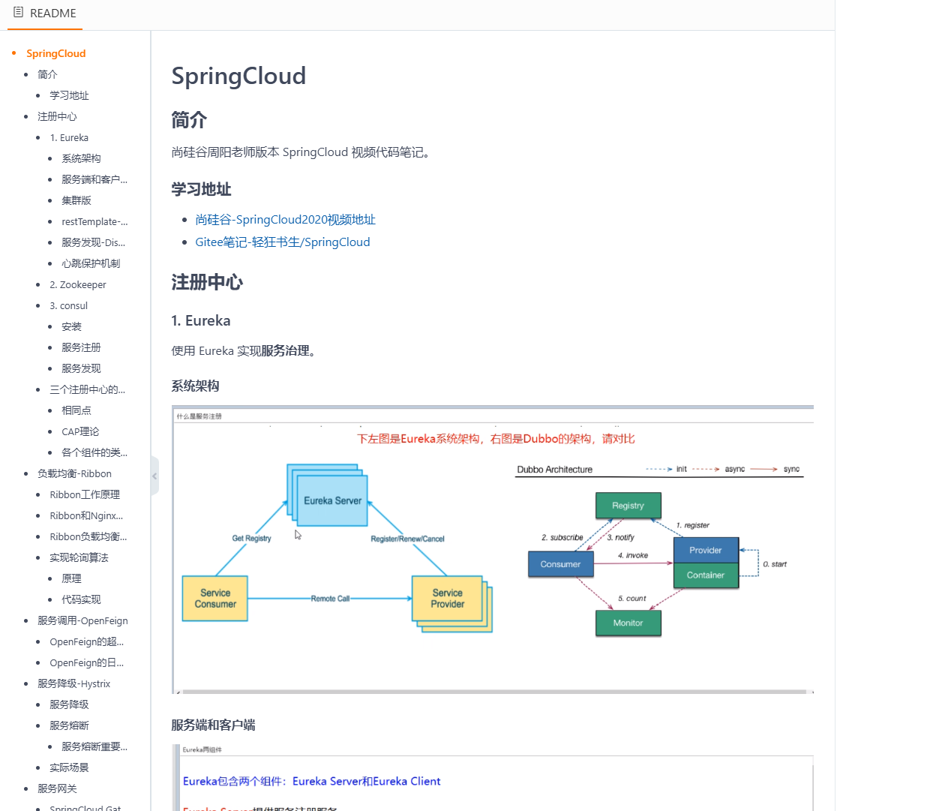Select 注册中心 in the sidebar outline

(57, 116)
